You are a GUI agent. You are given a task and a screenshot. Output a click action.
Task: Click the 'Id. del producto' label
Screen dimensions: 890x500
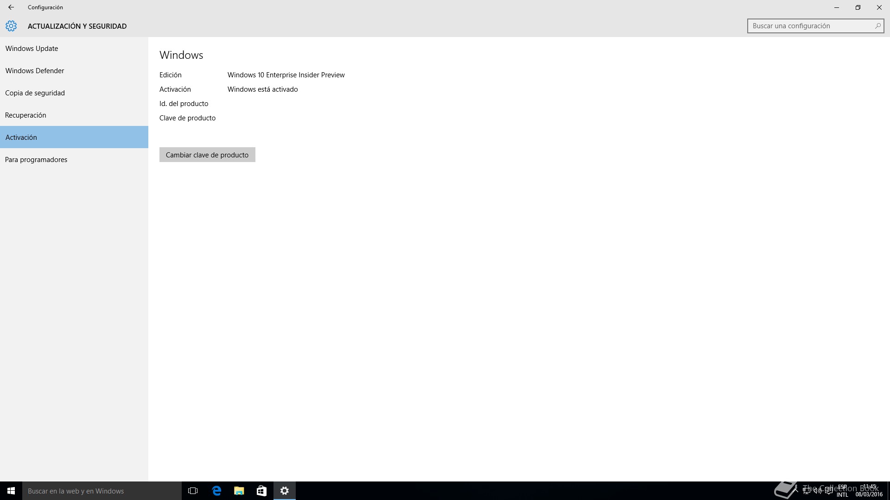click(x=184, y=104)
